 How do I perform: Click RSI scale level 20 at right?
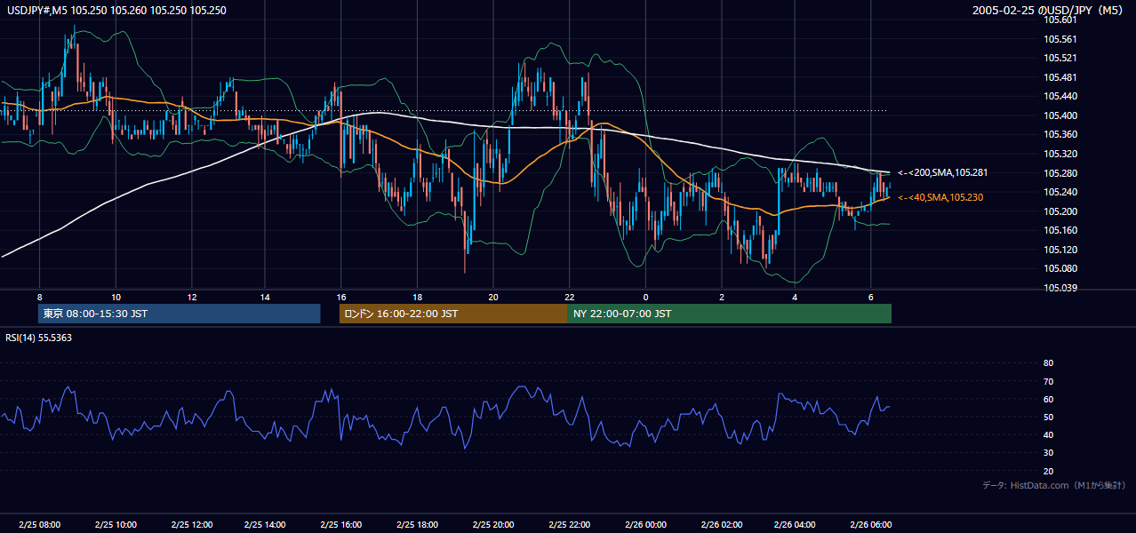(x=1048, y=471)
